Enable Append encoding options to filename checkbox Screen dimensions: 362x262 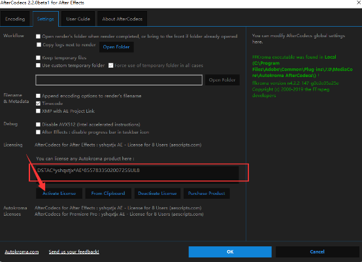(38, 96)
